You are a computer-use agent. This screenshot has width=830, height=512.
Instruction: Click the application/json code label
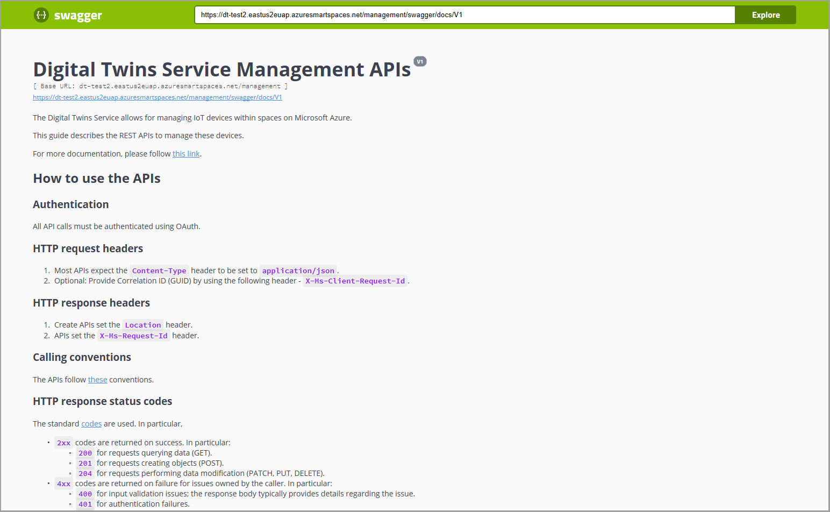pos(298,271)
